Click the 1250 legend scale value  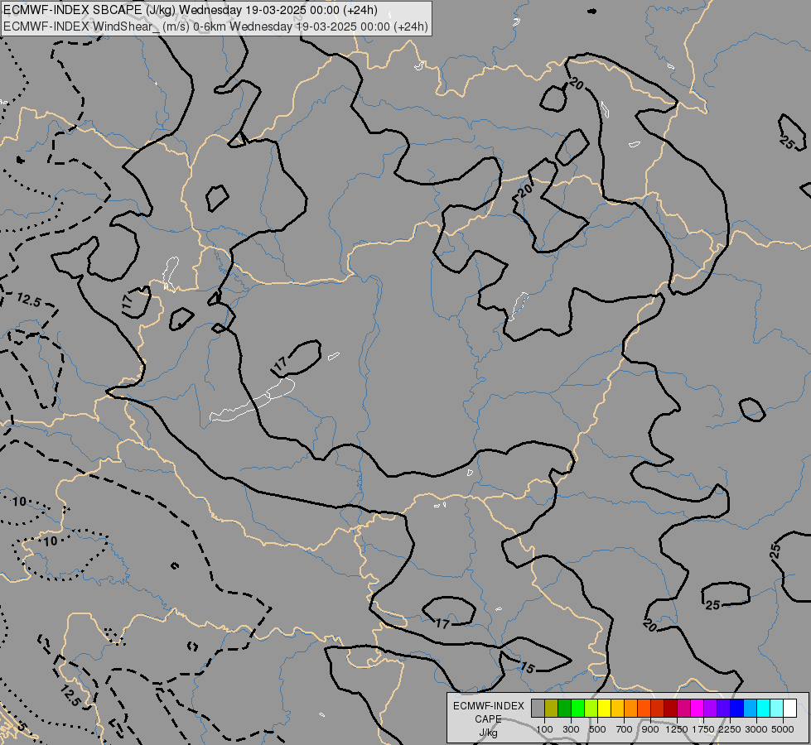pyautogui.click(x=677, y=729)
